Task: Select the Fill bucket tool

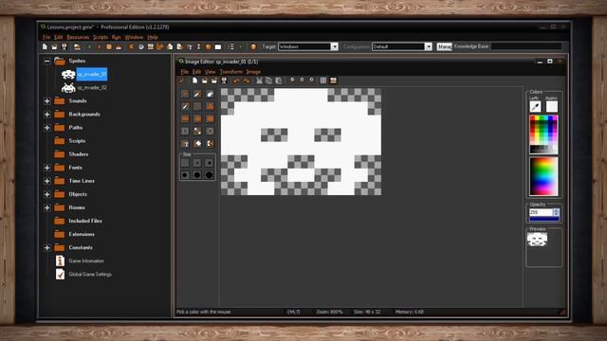Action: (197, 143)
